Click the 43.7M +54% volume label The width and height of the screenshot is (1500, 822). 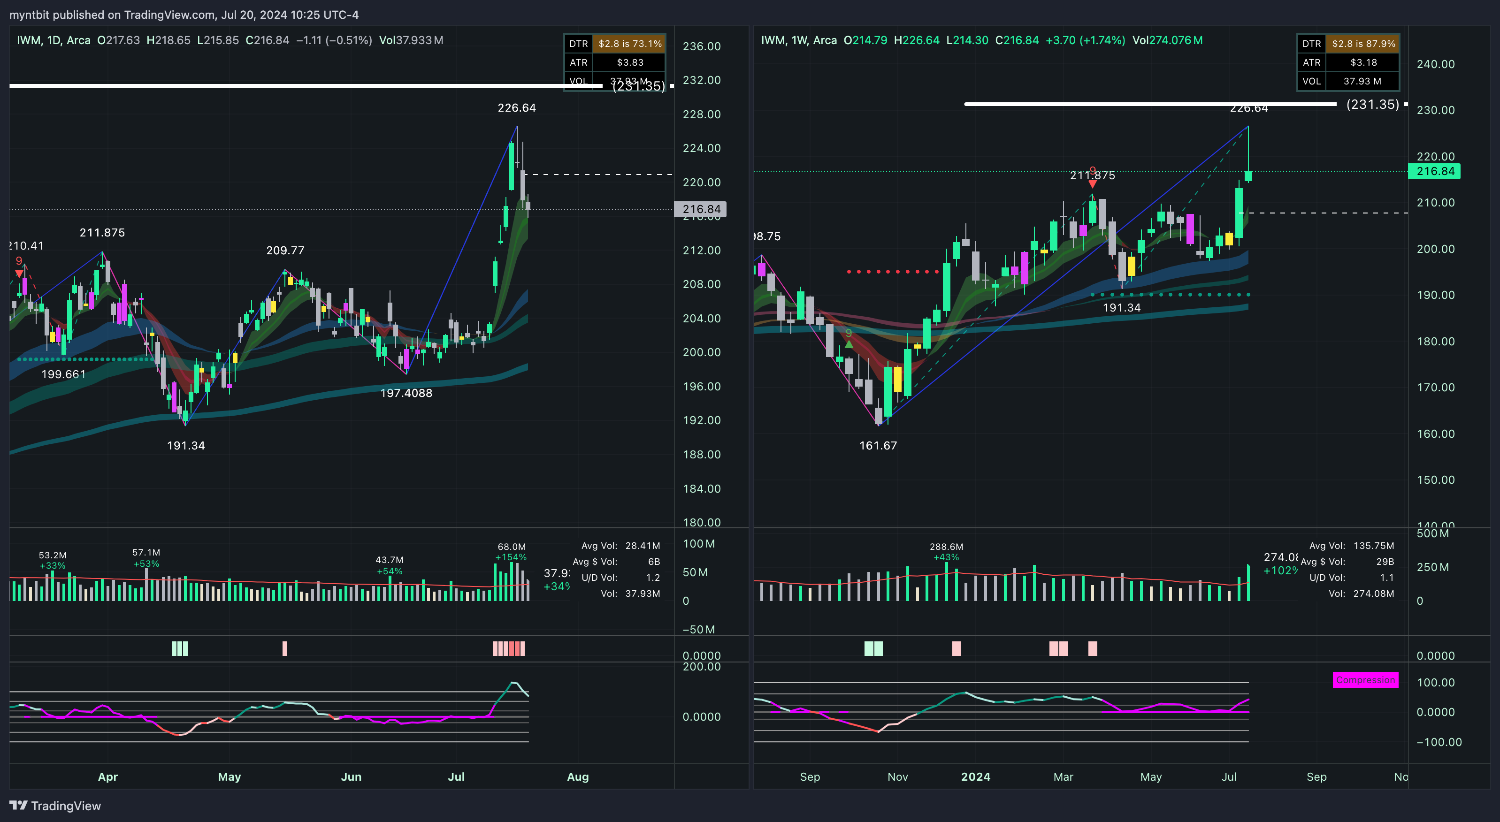point(390,565)
